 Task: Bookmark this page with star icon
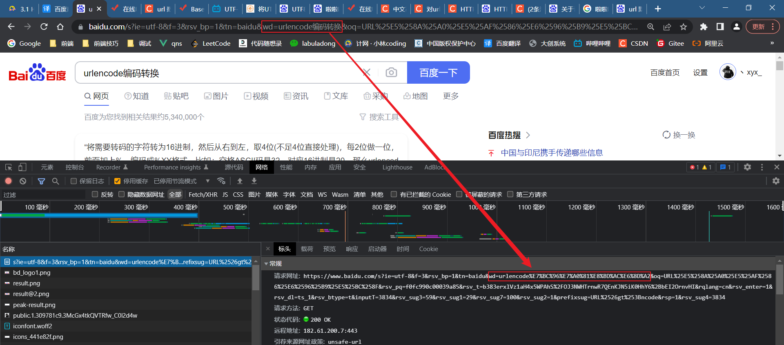click(x=684, y=27)
